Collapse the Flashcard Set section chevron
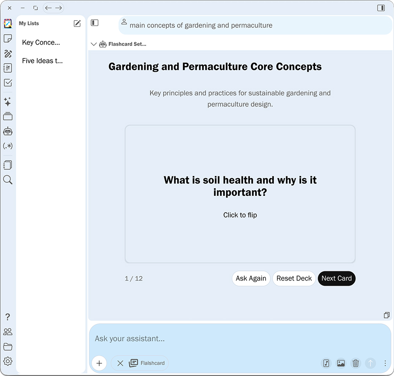The width and height of the screenshot is (394, 376). (x=94, y=44)
